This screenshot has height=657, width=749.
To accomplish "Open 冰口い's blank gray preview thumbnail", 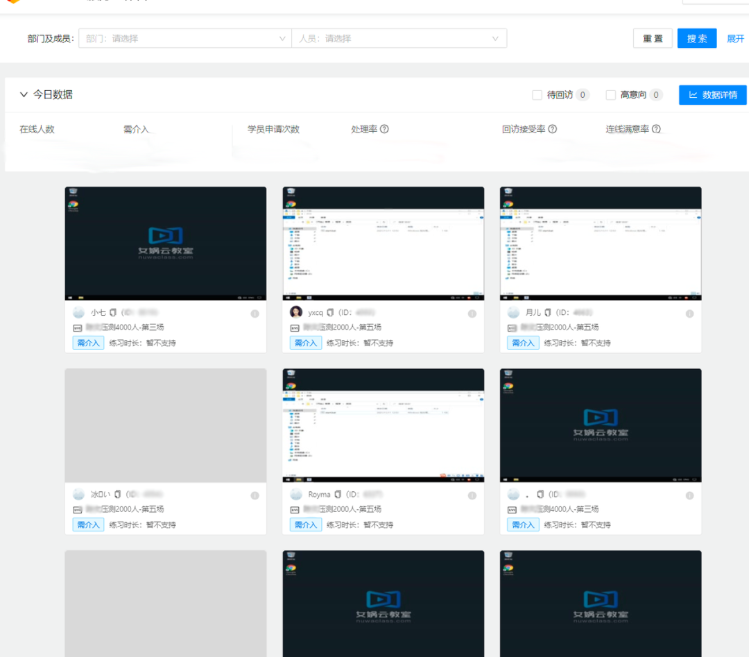I will [166, 425].
